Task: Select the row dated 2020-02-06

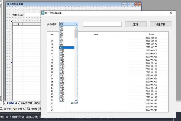Action: click(151, 38)
